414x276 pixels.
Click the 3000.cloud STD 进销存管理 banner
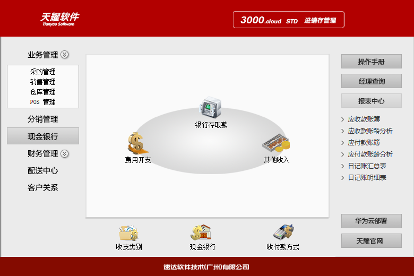click(289, 20)
